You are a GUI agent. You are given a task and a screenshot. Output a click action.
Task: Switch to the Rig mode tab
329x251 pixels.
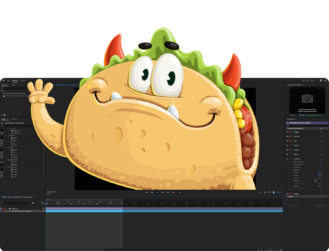[x=9, y=81]
